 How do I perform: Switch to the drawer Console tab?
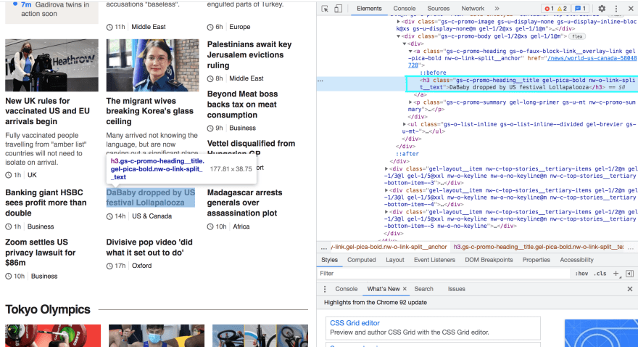tap(347, 289)
